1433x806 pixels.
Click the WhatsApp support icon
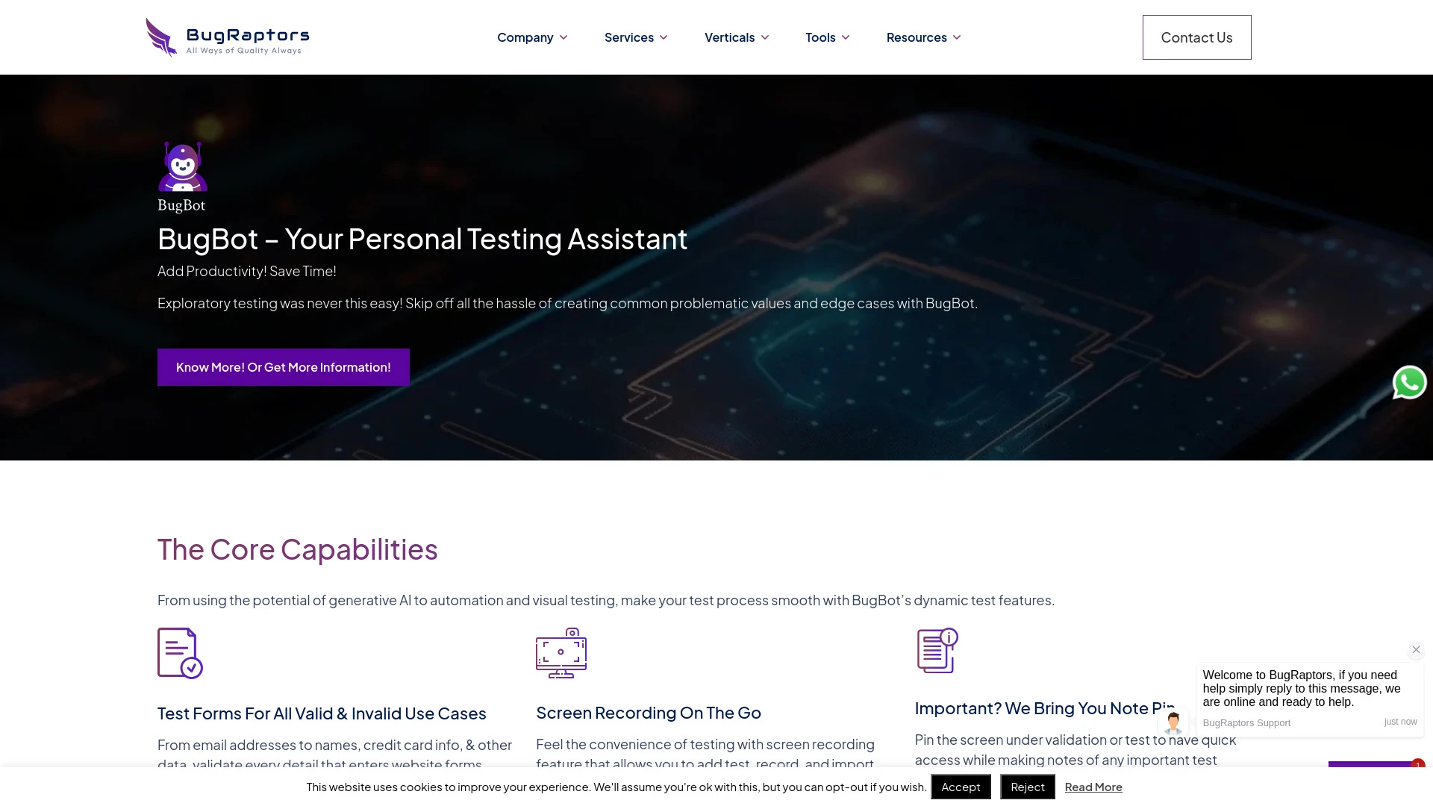1409,383
